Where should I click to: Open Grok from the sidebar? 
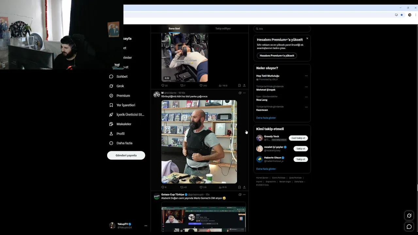(x=117, y=86)
